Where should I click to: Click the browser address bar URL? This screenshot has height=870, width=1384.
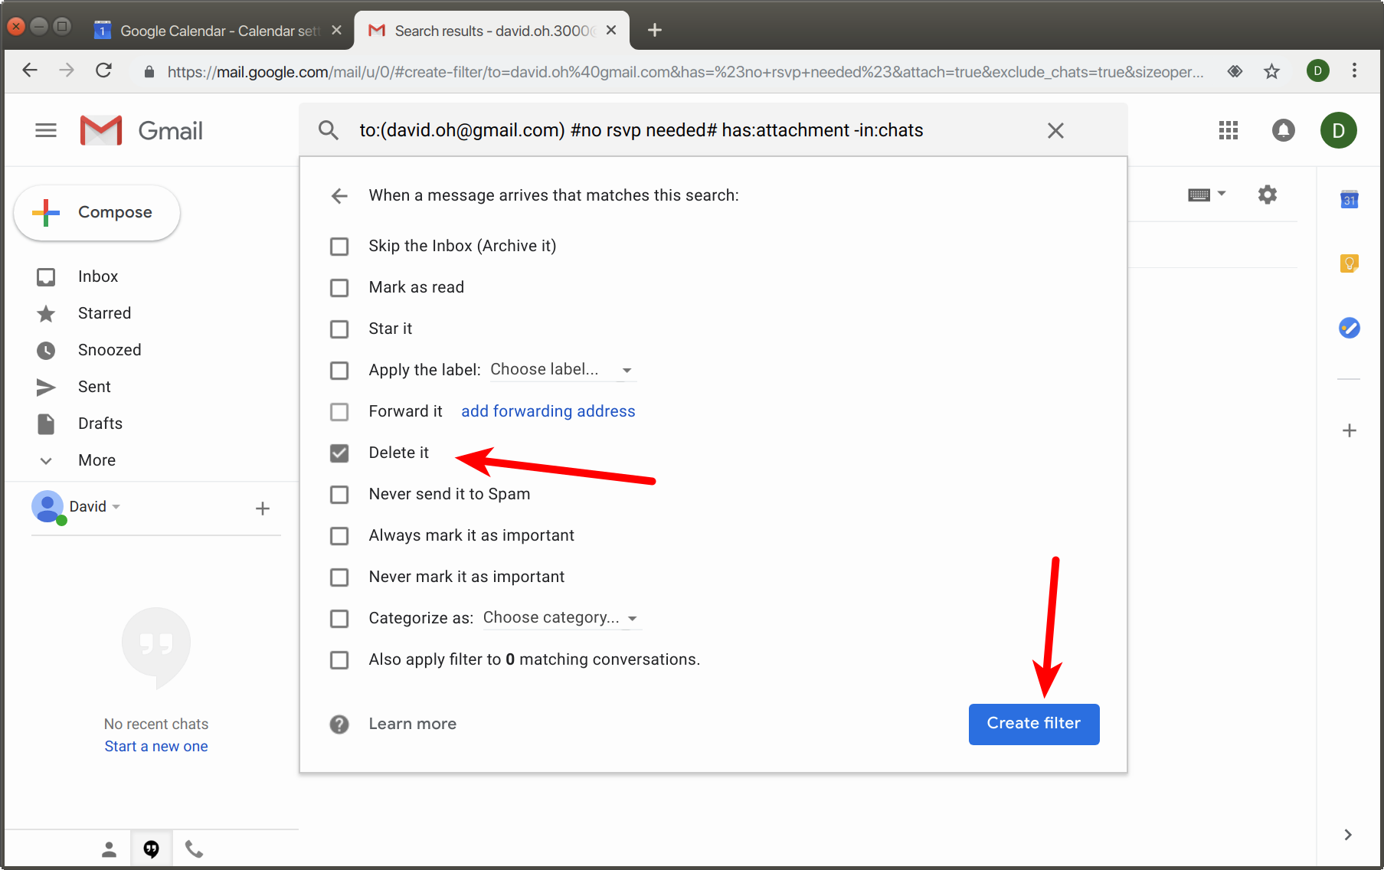[x=685, y=72]
